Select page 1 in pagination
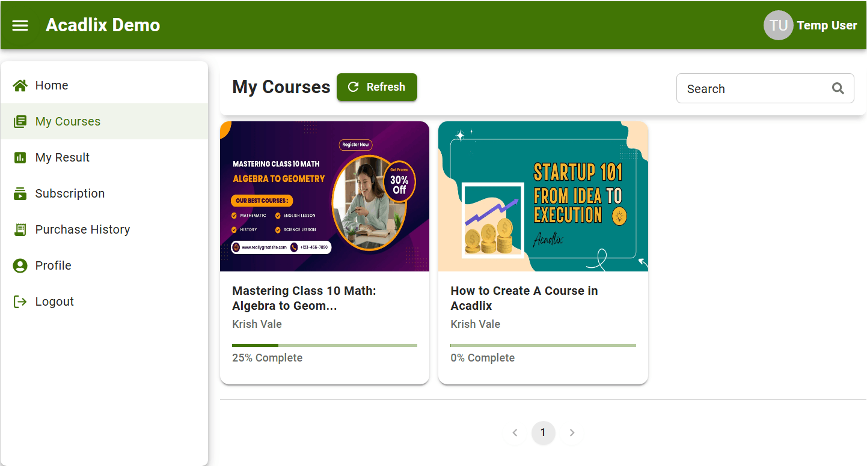 [543, 432]
